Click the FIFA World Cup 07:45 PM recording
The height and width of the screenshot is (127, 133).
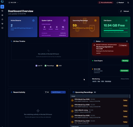[x=99, y=117]
